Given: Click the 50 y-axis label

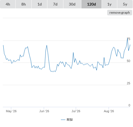Looking at the screenshot, I should 129,61.
